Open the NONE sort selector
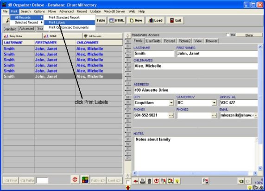The image size is (265, 191). [x=62, y=36]
